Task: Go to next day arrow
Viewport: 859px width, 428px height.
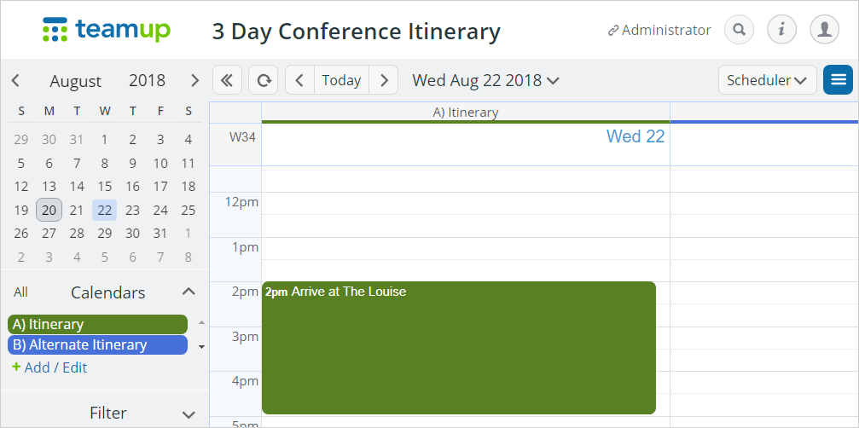Action: (x=384, y=80)
